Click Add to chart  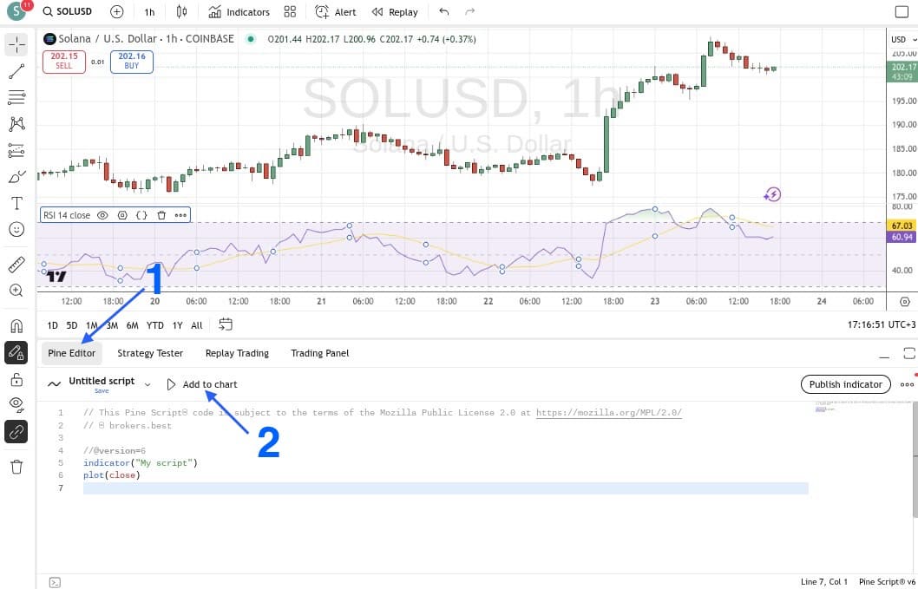click(202, 384)
